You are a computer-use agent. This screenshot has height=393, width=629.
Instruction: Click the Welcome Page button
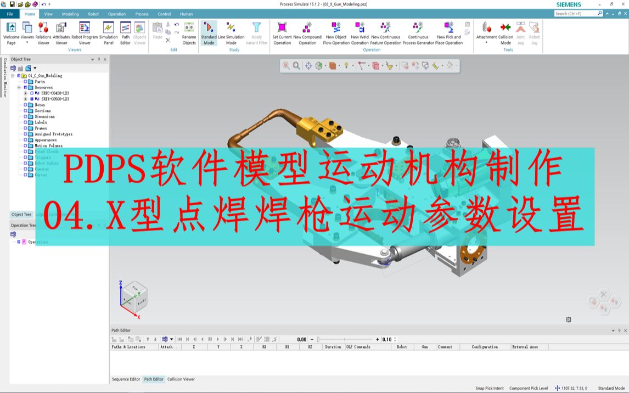click(11, 30)
